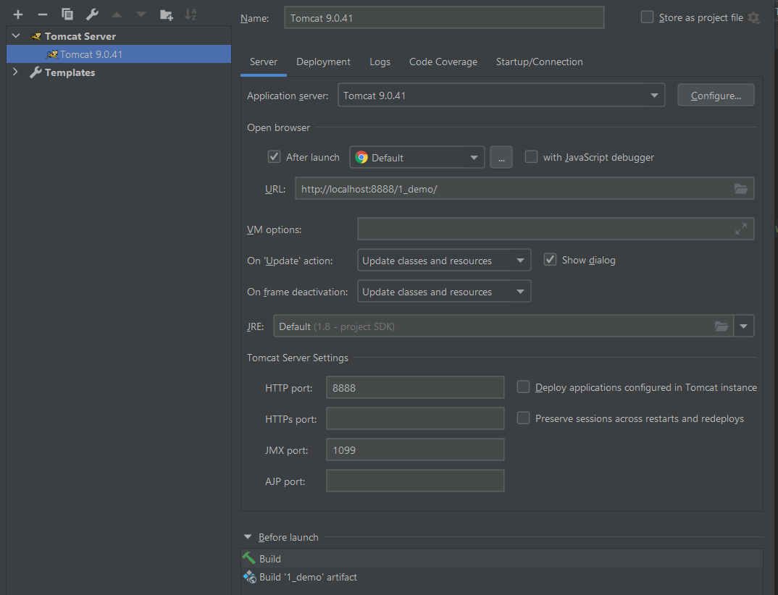The height and width of the screenshot is (595, 778).
Task: Open the folder browser next to the URL field
Action: pos(740,189)
